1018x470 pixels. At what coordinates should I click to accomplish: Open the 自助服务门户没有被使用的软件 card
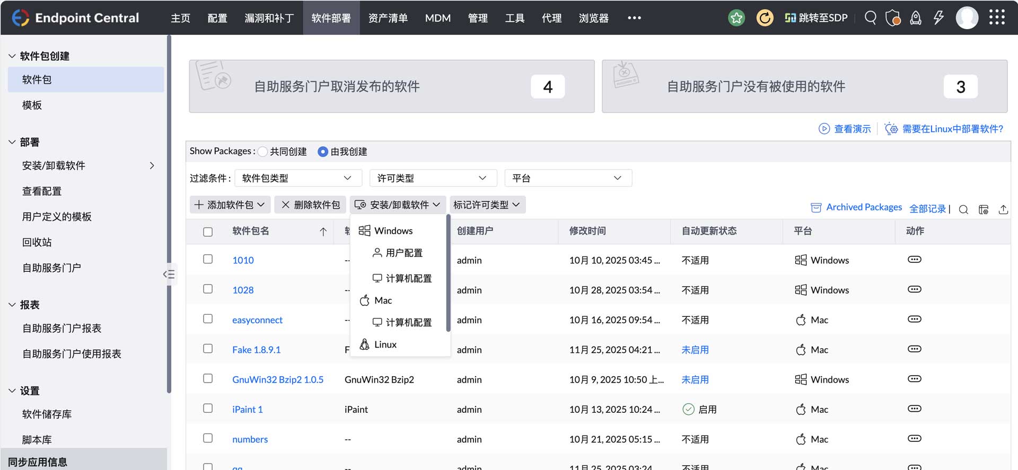tap(804, 86)
